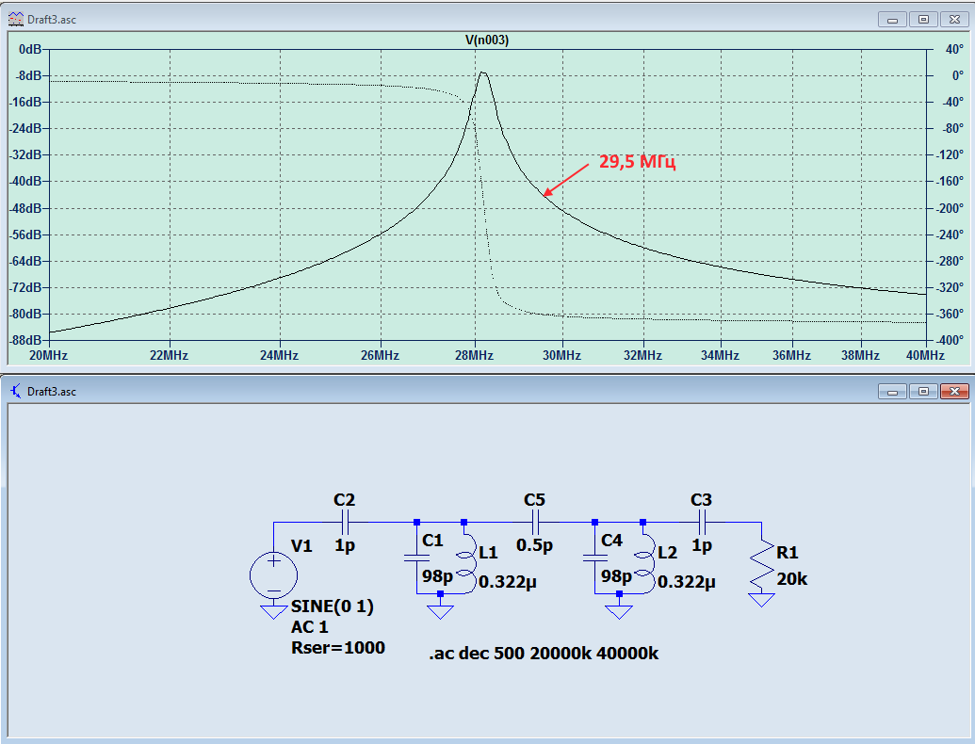Minimize the waveform plot window
The height and width of the screenshot is (744, 975).
click(x=892, y=19)
